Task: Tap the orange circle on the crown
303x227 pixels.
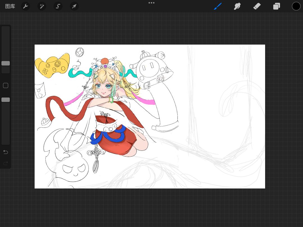Action: (104, 61)
